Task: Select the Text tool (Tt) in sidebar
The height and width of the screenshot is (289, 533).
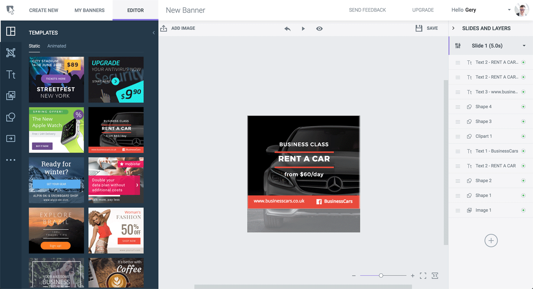Action: 11,74
